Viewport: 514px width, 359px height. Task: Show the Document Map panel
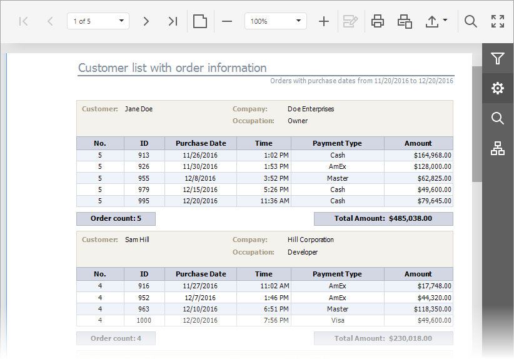coord(498,148)
